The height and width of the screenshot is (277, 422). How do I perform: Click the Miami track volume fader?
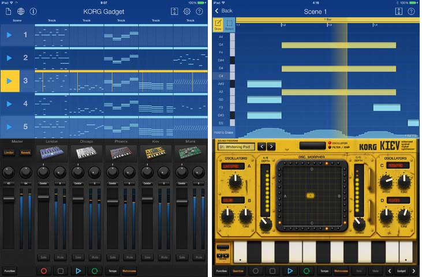click(182, 201)
